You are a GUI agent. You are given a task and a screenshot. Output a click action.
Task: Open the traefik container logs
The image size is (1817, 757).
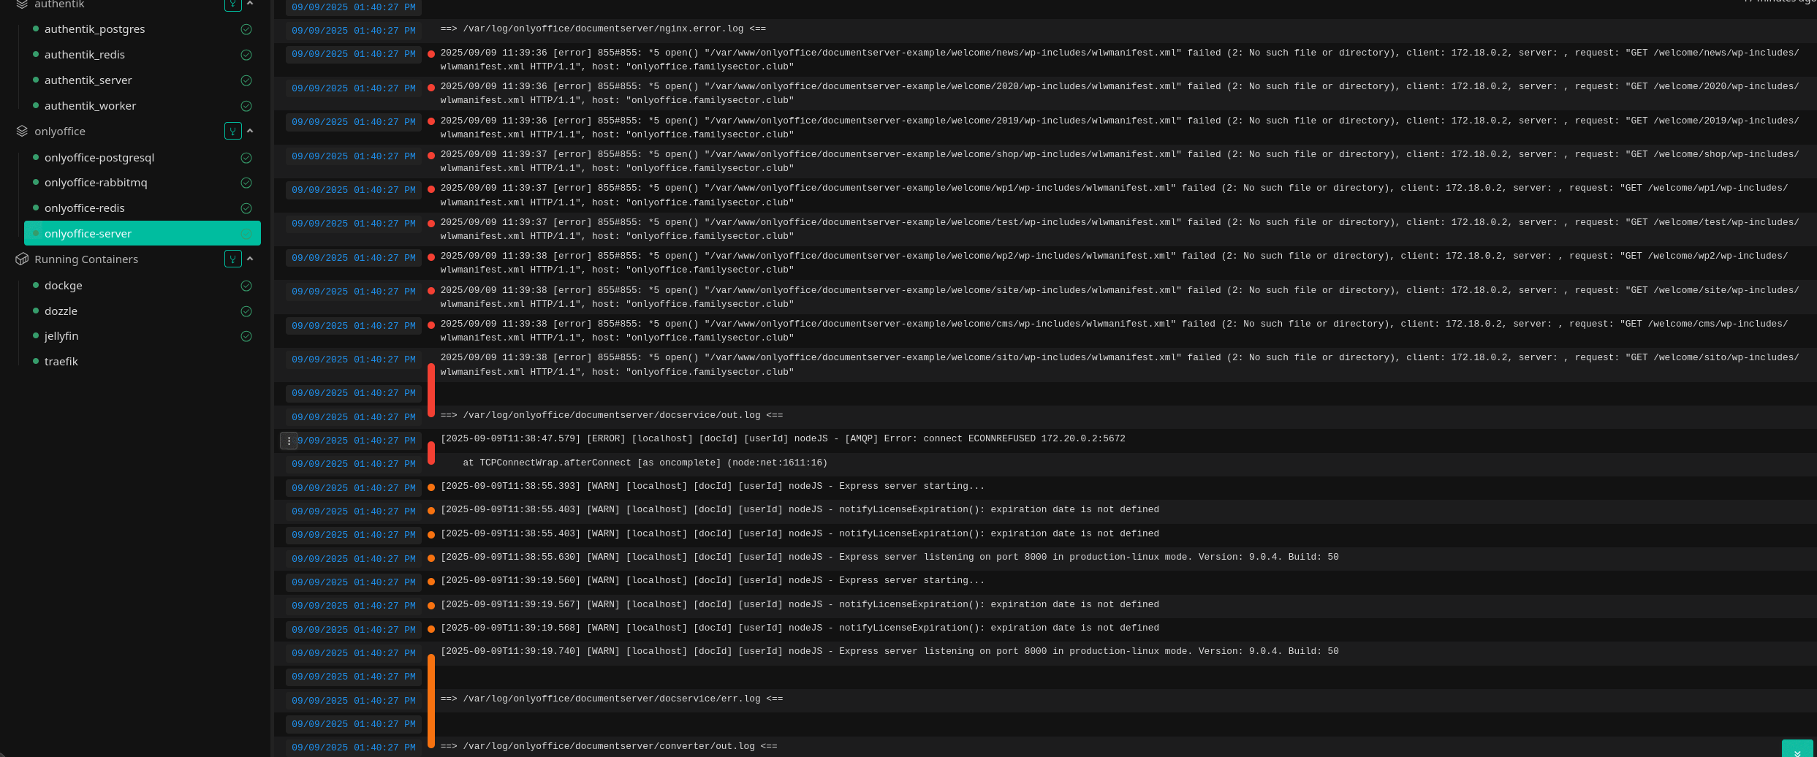click(61, 362)
